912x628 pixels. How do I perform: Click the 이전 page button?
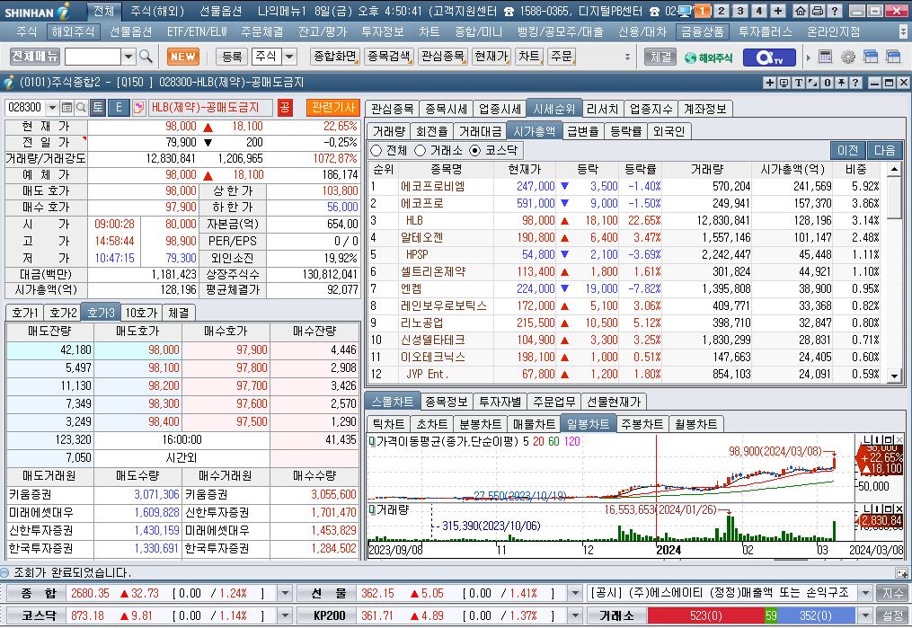pyautogui.click(x=847, y=151)
